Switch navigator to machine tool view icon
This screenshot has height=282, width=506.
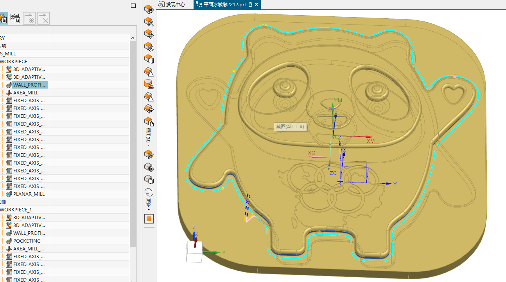coord(15,18)
